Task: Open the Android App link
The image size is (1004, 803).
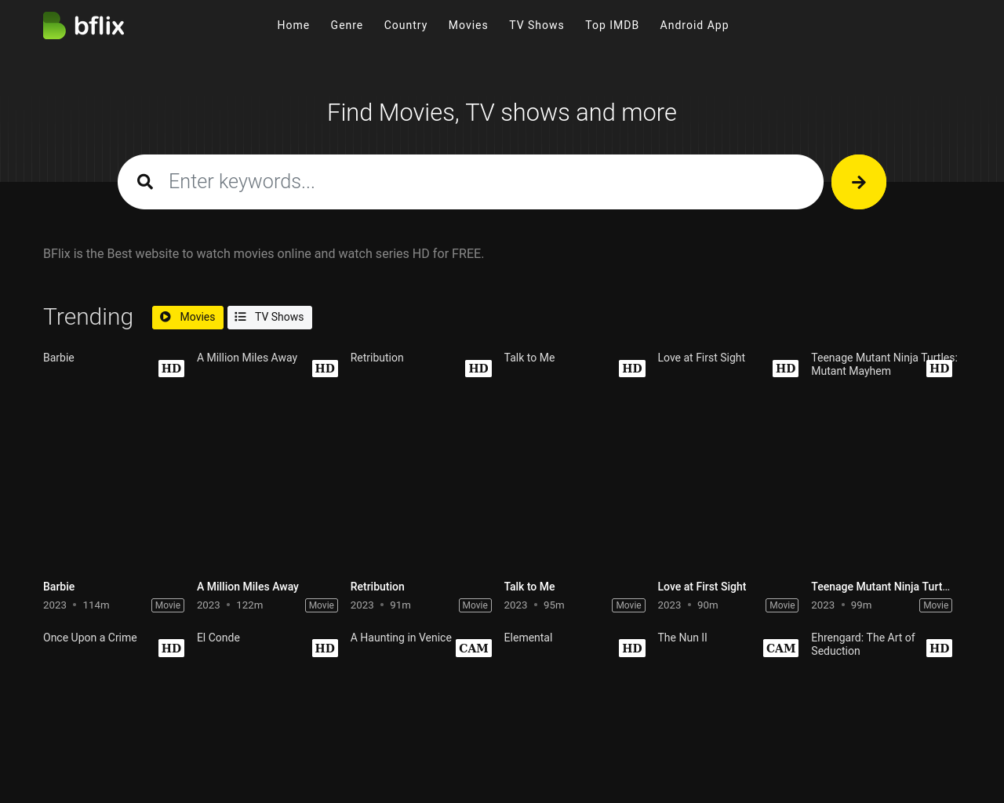Action: click(x=694, y=25)
